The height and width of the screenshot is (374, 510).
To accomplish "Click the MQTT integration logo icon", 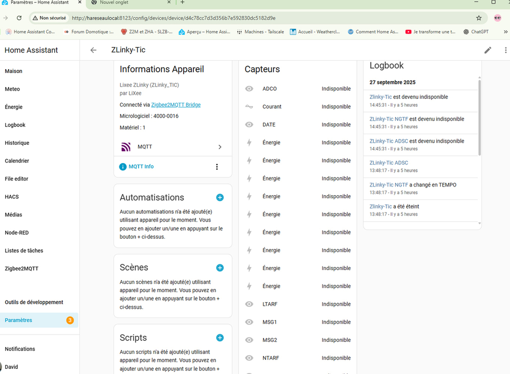I will [x=126, y=147].
